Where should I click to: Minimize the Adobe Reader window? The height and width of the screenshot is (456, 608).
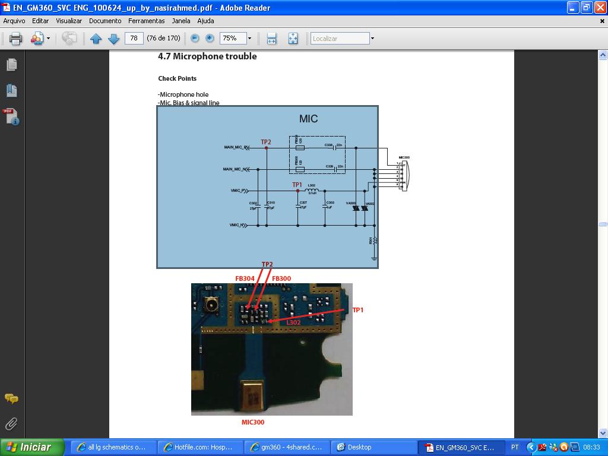click(x=573, y=7)
